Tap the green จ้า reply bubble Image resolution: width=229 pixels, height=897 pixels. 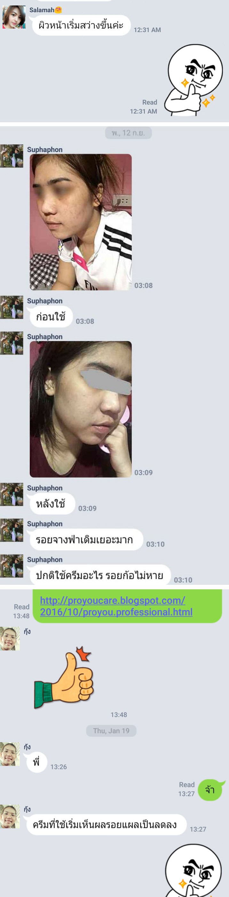point(210,790)
